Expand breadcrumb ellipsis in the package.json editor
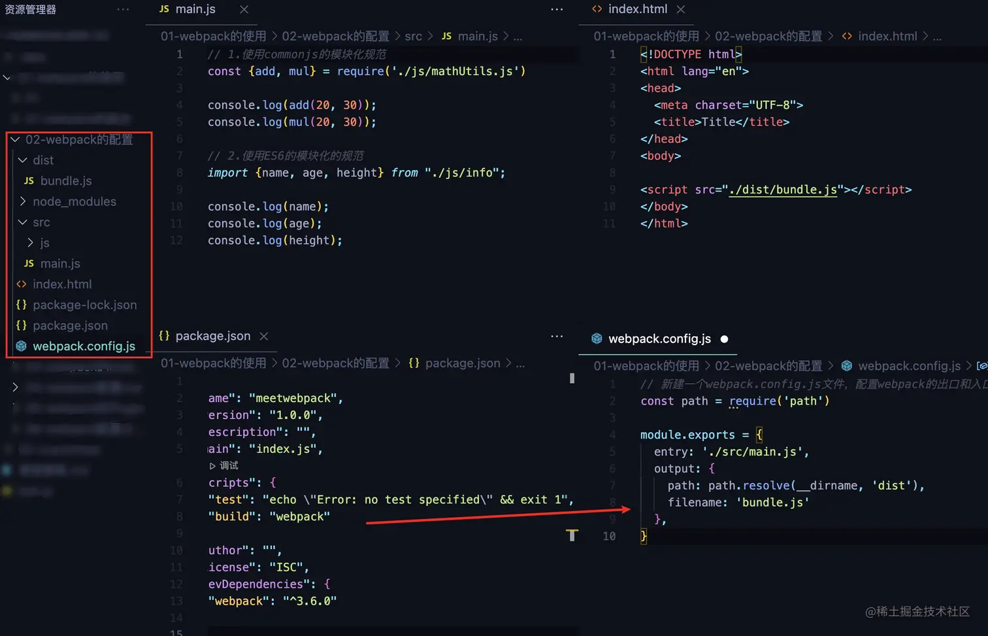Image resolution: width=988 pixels, height=636 pixels. 520,363
